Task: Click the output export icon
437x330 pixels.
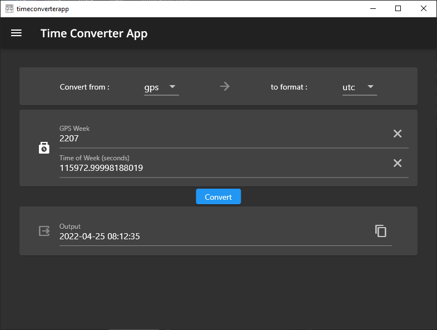Action: click(44, 231)
